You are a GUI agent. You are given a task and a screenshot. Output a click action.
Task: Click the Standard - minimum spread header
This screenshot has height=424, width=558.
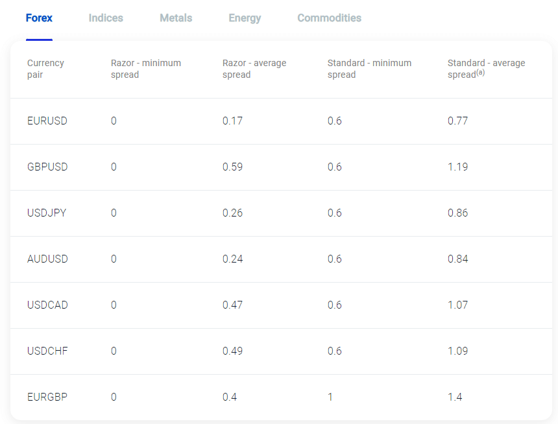[369, 69]
